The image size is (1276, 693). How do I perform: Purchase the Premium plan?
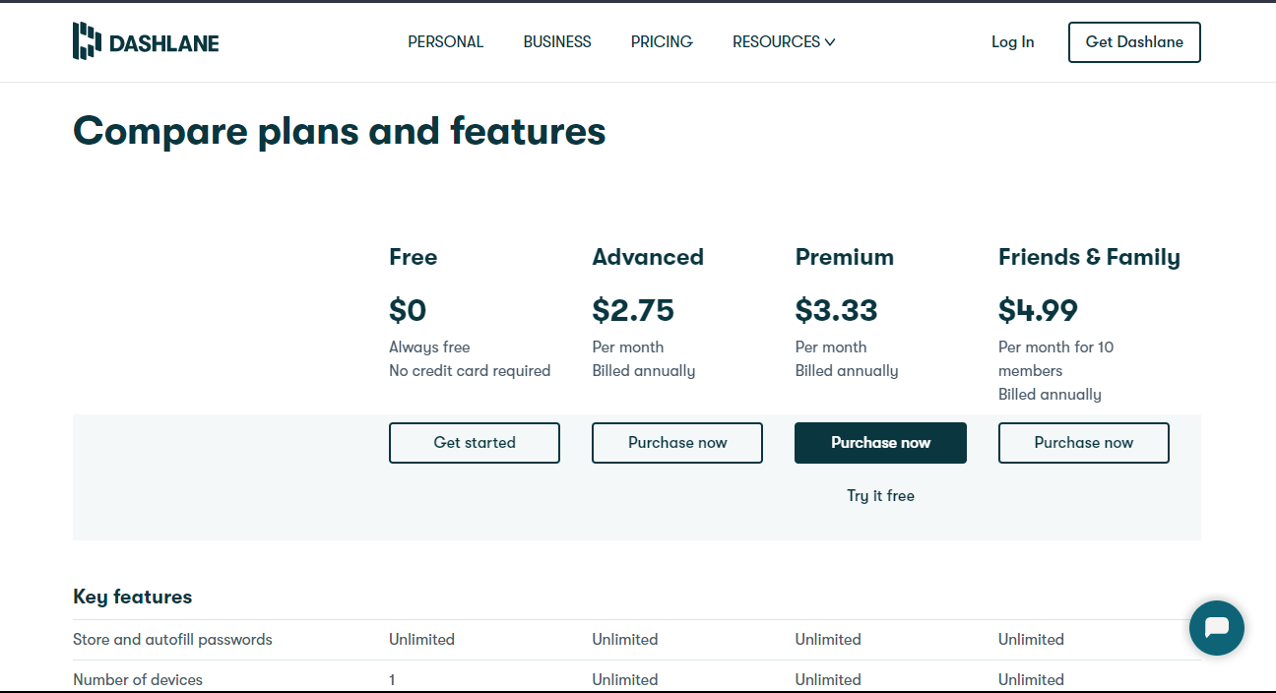tap(880, 443)
